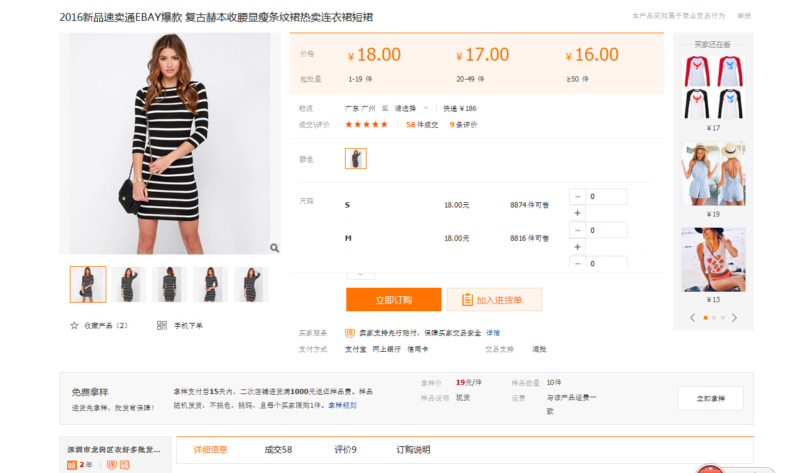Click the QR code mobile order icon
Screen dimensions: 797x473
(x=162, y=326)
